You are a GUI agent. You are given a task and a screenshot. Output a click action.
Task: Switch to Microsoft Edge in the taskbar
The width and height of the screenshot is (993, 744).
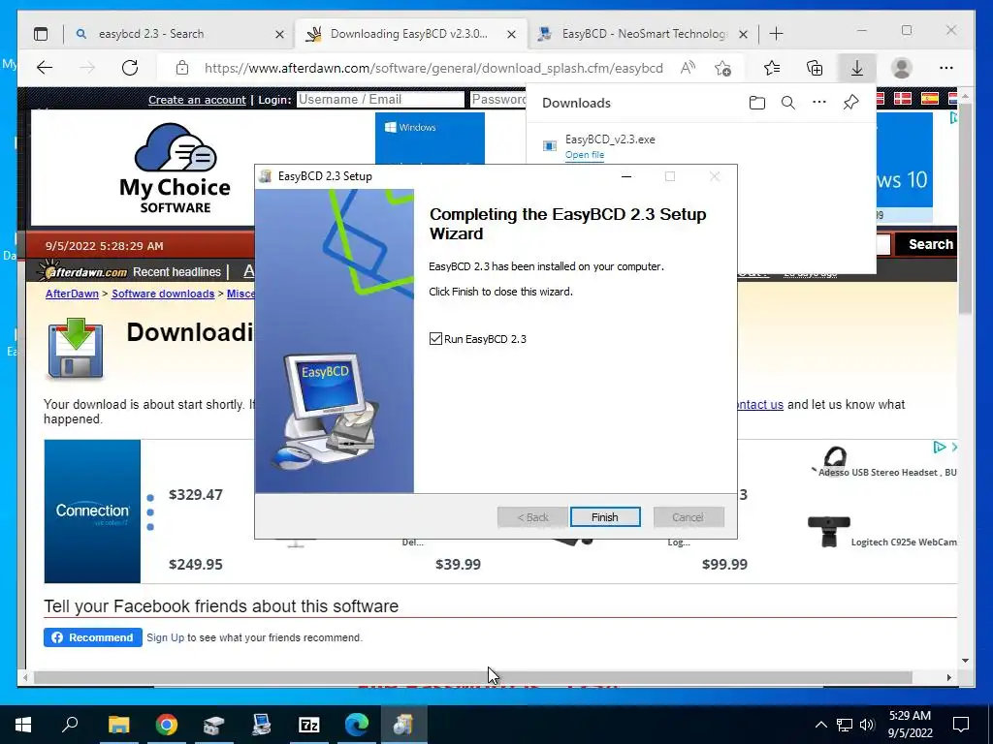click(x=357, y=725)
